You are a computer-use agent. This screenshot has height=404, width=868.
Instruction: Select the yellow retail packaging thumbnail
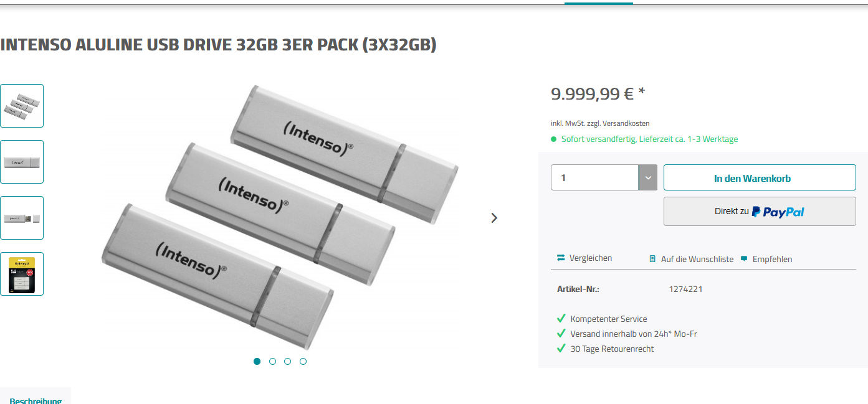point(22,274)
